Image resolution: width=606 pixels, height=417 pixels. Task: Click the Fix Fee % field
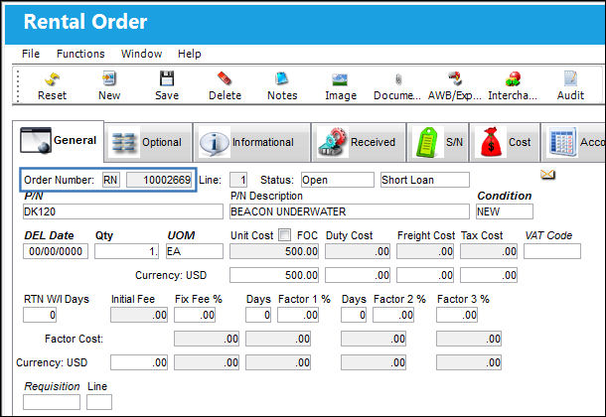[x=195, y=315]
